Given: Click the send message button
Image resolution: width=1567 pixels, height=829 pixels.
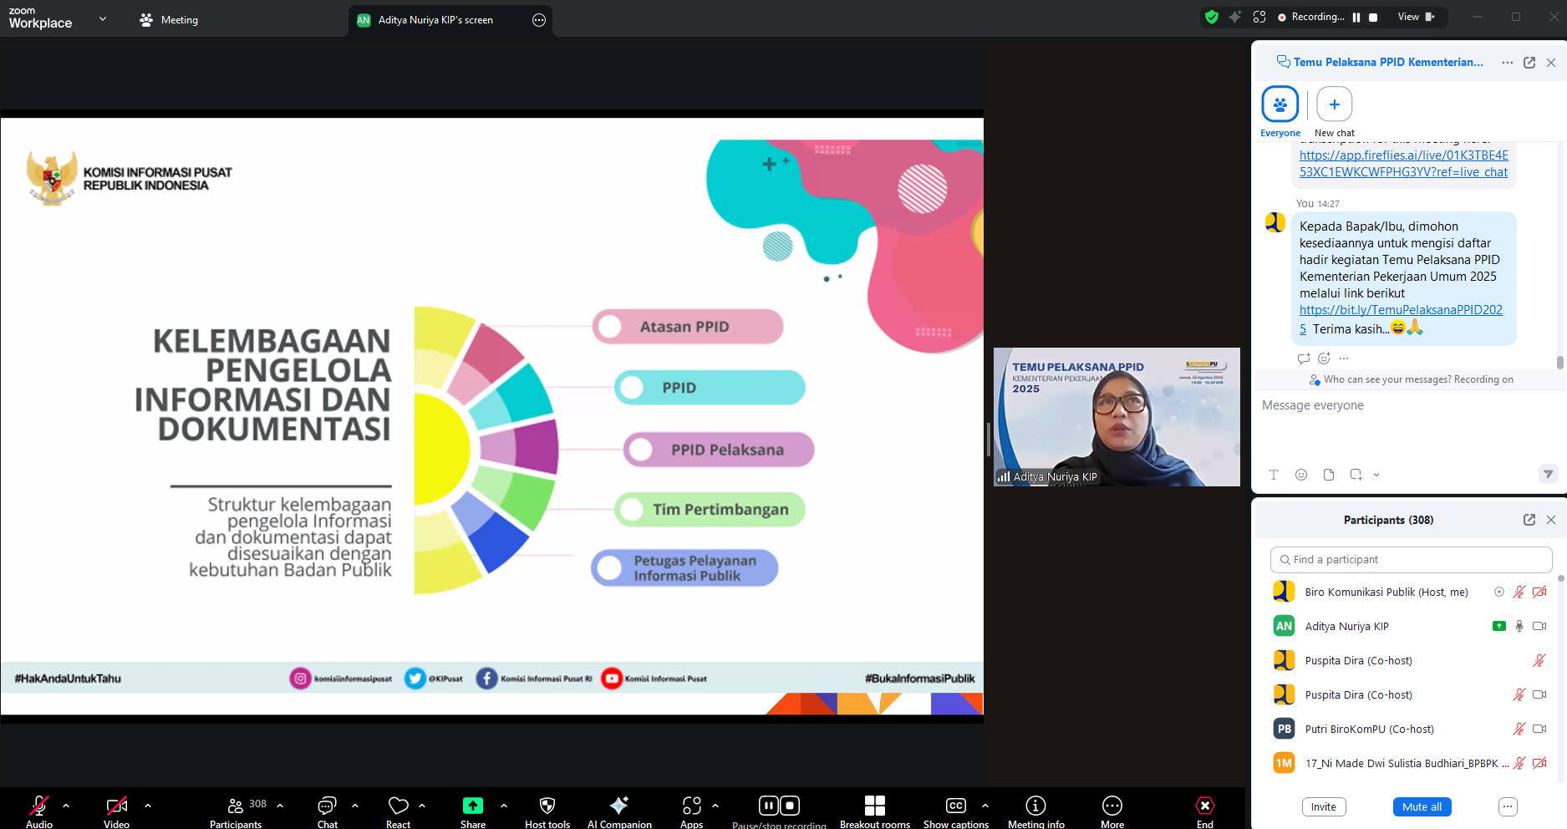Looking at the screenshot, I should coord(1548,474).
